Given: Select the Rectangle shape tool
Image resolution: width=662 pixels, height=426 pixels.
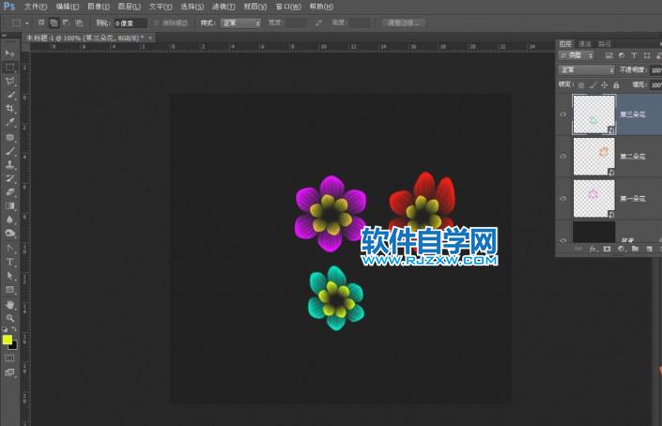Looking at the screenshot, I should point(9,290).
